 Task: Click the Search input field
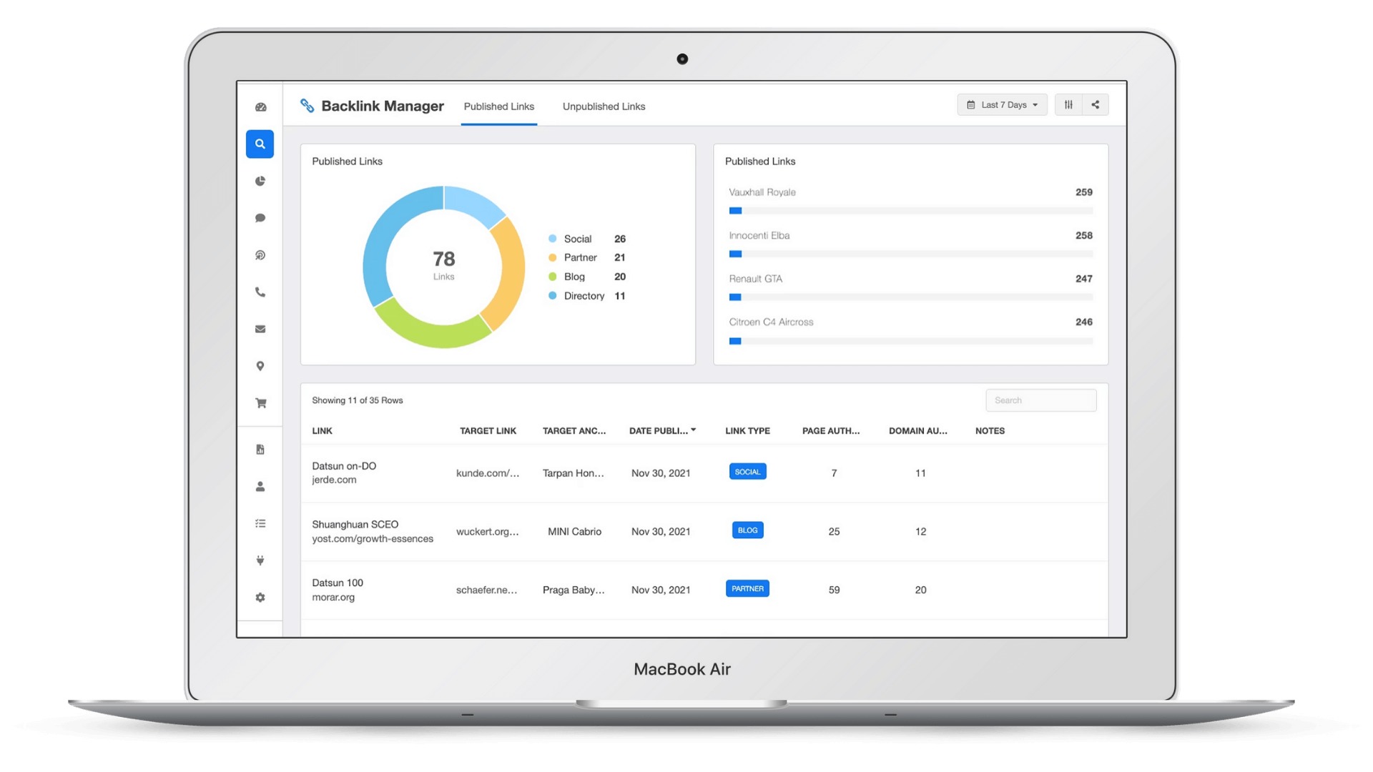1040,400
